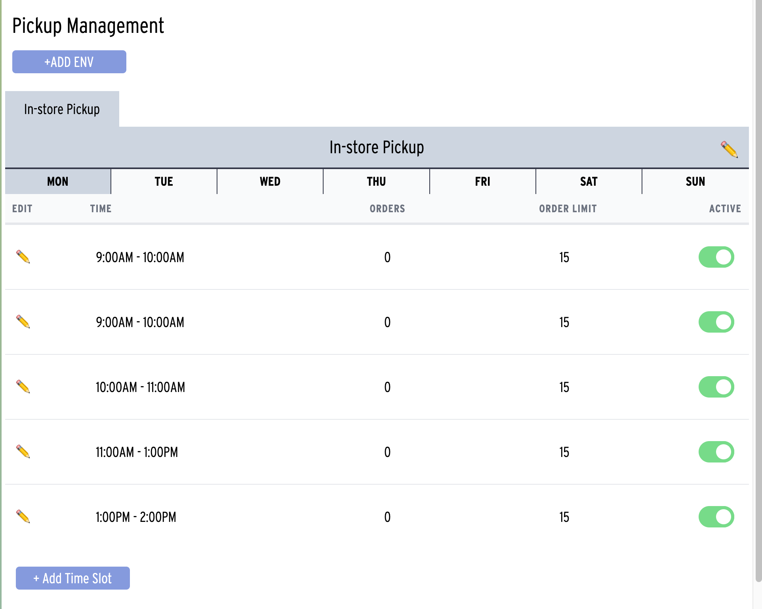Click the second 9:00AM - 10:00AM time text

coord(140,322)
